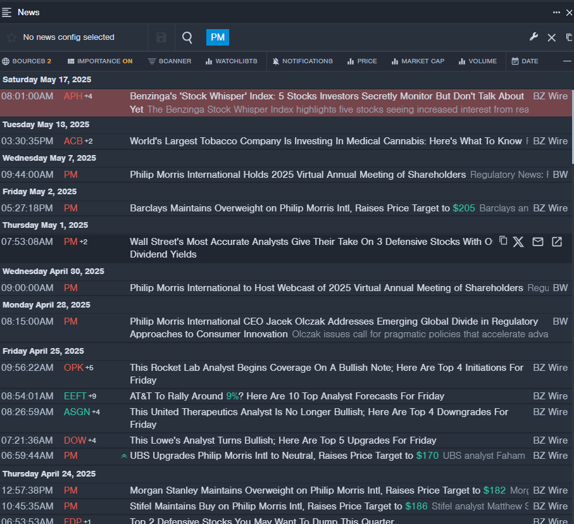Open Philip Morris Holds 2025 Annual Meeting story

298,175
